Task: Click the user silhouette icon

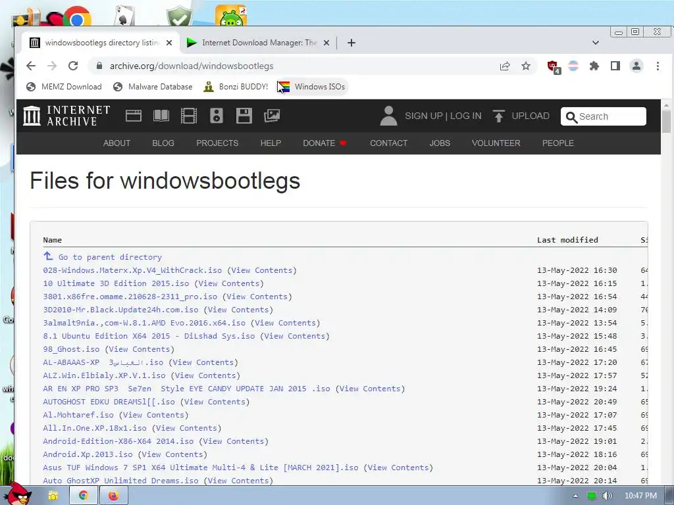Action: click(x=388, y=116)
